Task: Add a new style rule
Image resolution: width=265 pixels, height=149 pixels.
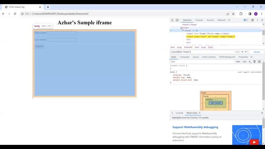Action: click(x=250, y=62)
